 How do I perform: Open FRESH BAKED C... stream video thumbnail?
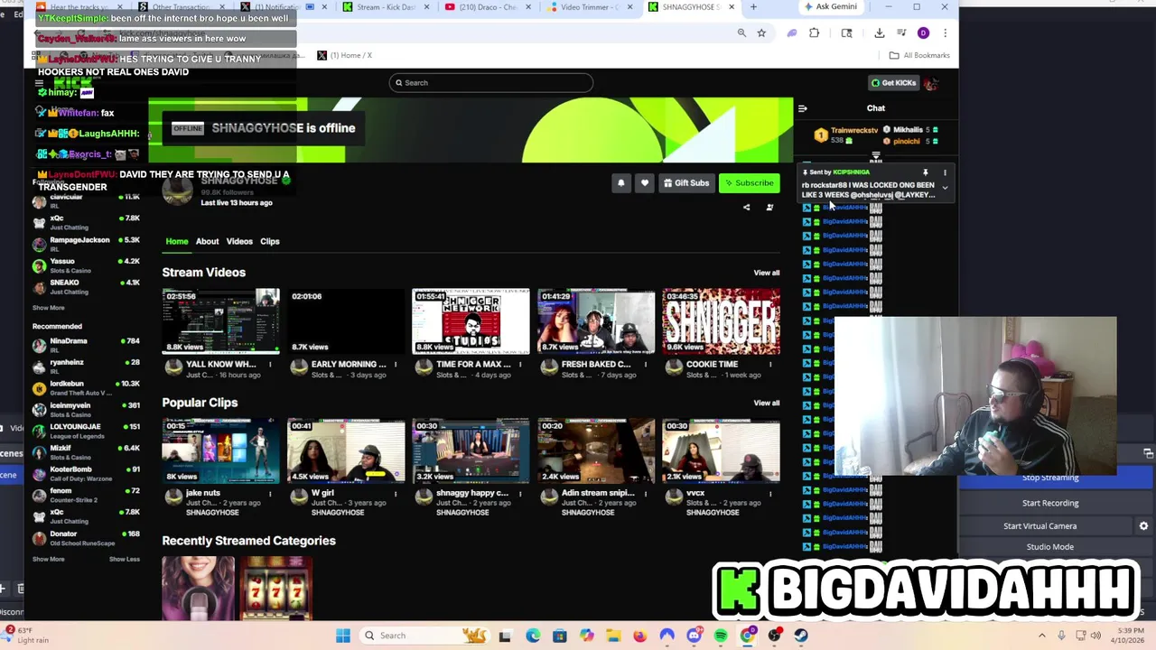click(596, 321)
